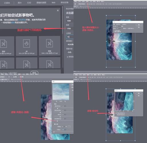Confirm the wind filter dialog with OK
Image resolution: width=147 pixels, height=143 pixels.
pos(139,25)
